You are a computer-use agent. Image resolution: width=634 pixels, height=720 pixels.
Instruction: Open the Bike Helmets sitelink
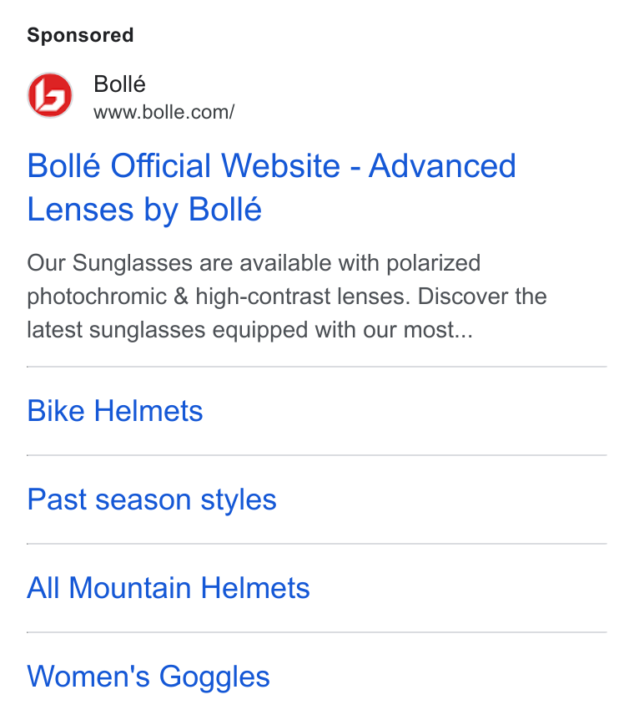[x=114, y=410]
